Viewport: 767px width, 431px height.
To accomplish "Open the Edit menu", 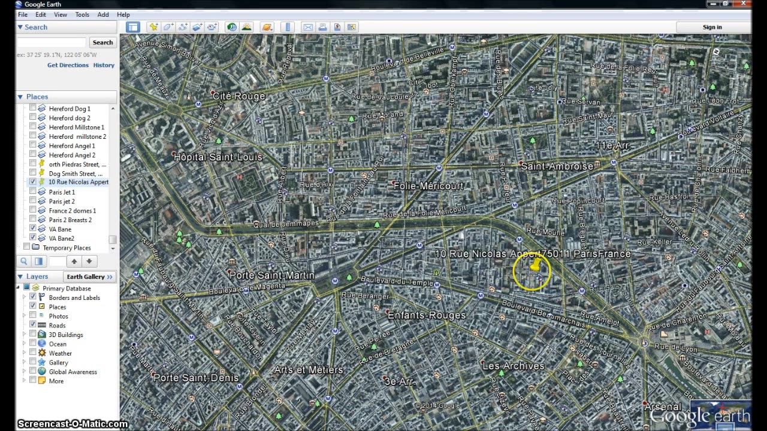I will 41,14.
